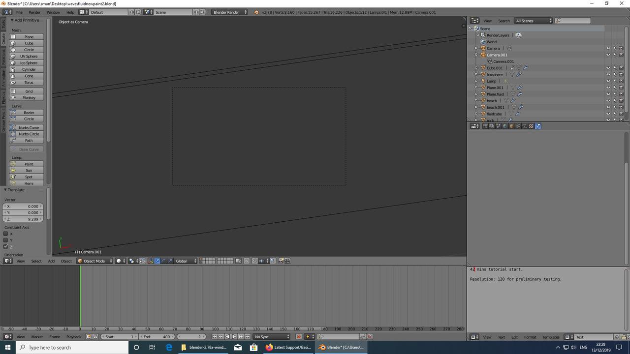Open the Blender Render engine dropdown
Image resolution: width=630 pixels, height=354 pixels.
pos(230,12)
